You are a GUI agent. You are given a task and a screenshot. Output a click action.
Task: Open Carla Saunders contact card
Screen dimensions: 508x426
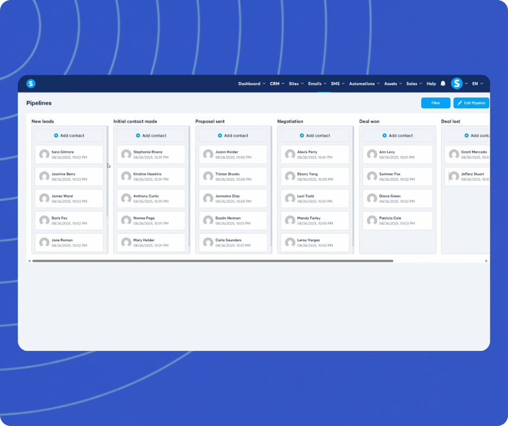pos(233,243)
